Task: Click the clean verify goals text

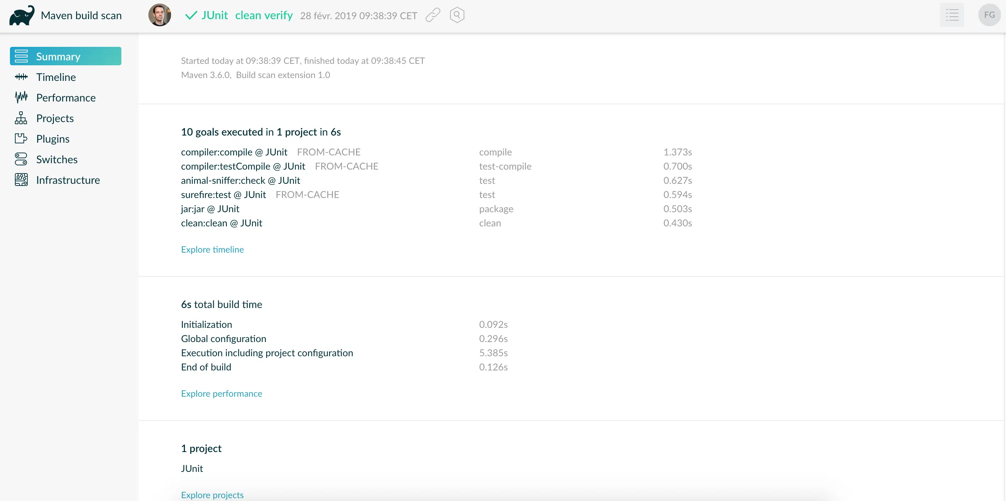Action: pyautogui.click(x=264, y=15)
